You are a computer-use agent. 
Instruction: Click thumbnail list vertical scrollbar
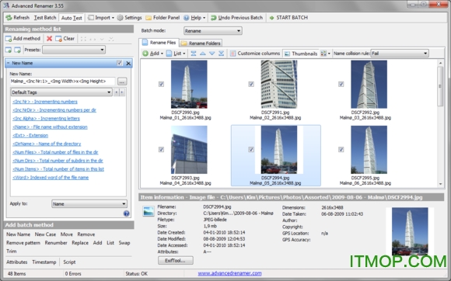440,123
